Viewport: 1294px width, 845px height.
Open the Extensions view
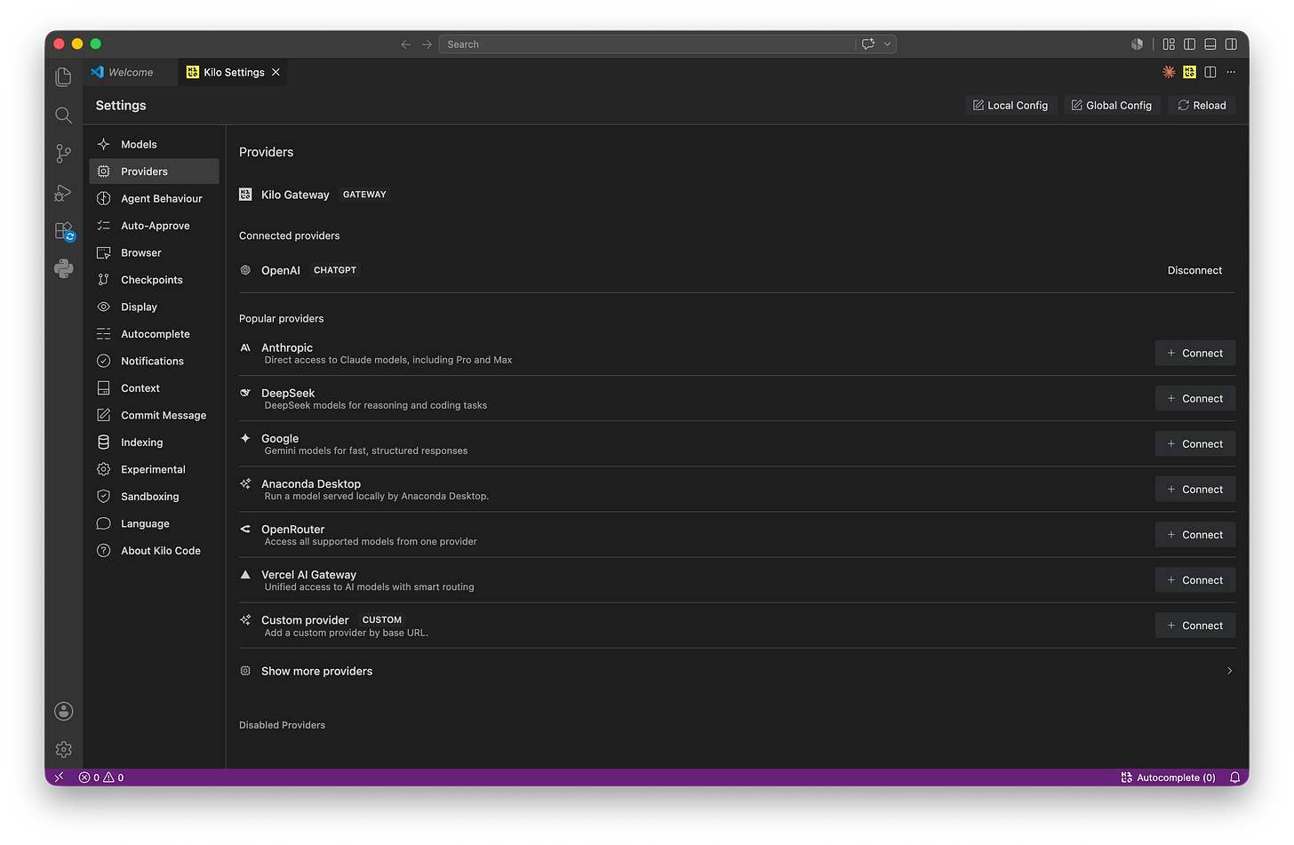coord(63,231)
